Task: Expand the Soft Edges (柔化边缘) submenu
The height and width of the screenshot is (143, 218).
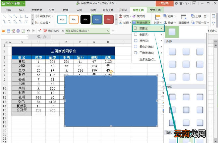Action: click(148, 47)
